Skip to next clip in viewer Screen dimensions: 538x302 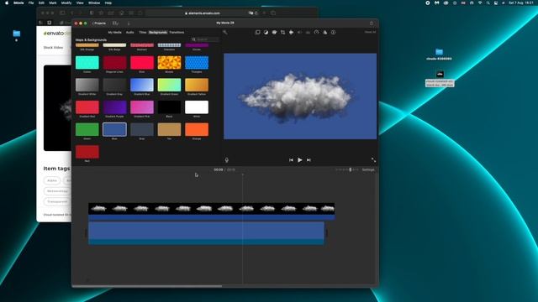pos(309,160)
